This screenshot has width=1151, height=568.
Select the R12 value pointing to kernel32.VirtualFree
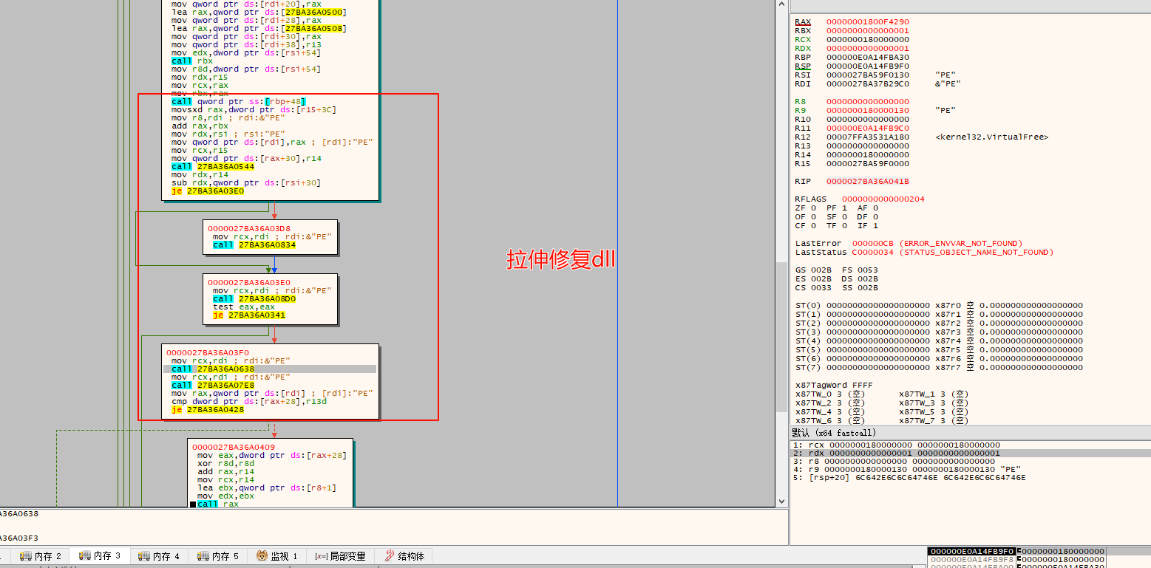point(868,137)
